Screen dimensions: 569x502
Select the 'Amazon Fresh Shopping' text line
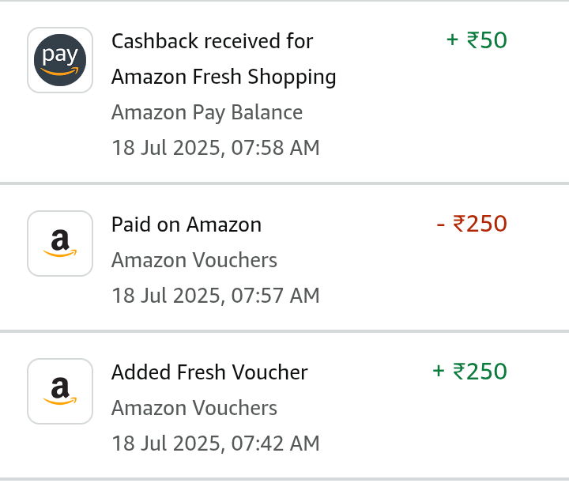pos(224,77)
